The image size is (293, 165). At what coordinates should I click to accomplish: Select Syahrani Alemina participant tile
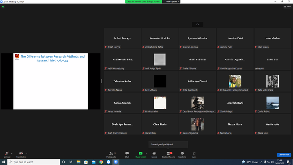click(x=197, y=38)
